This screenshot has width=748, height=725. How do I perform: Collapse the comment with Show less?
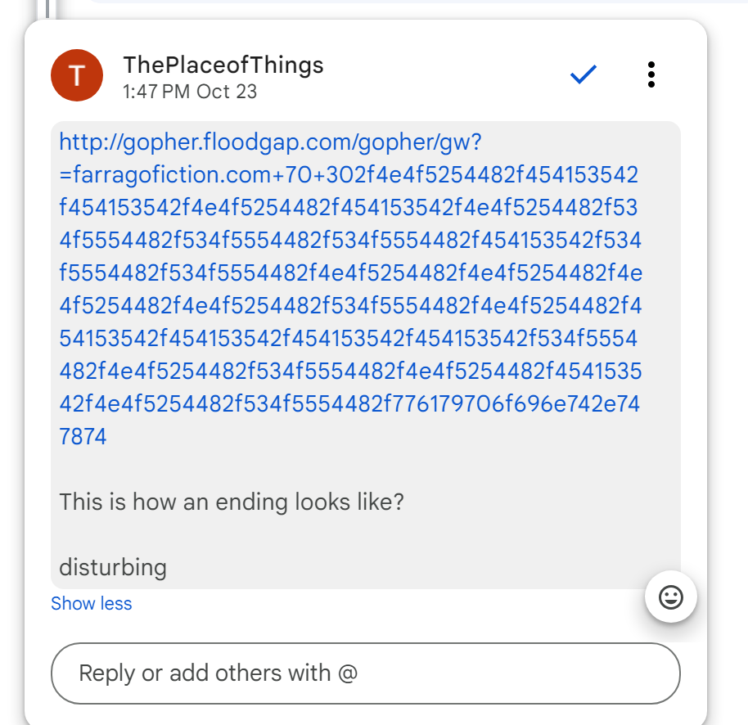91,604
